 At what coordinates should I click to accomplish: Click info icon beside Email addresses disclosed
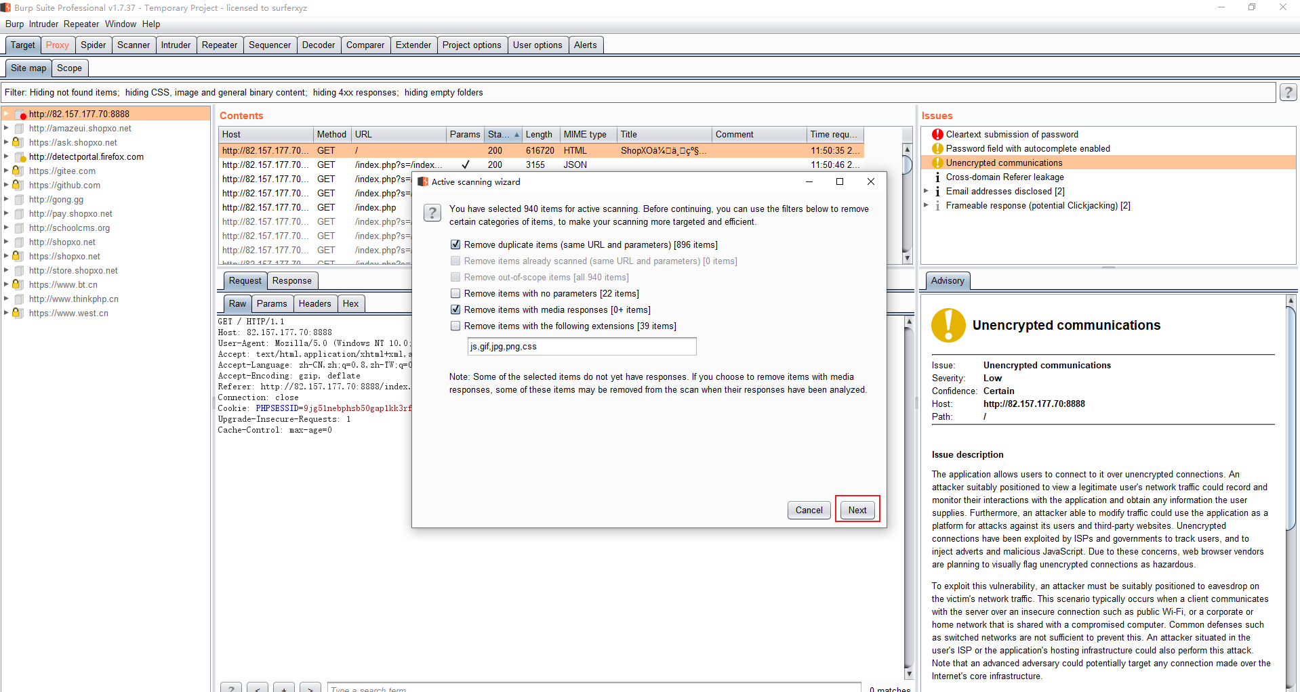click(937, 191)
